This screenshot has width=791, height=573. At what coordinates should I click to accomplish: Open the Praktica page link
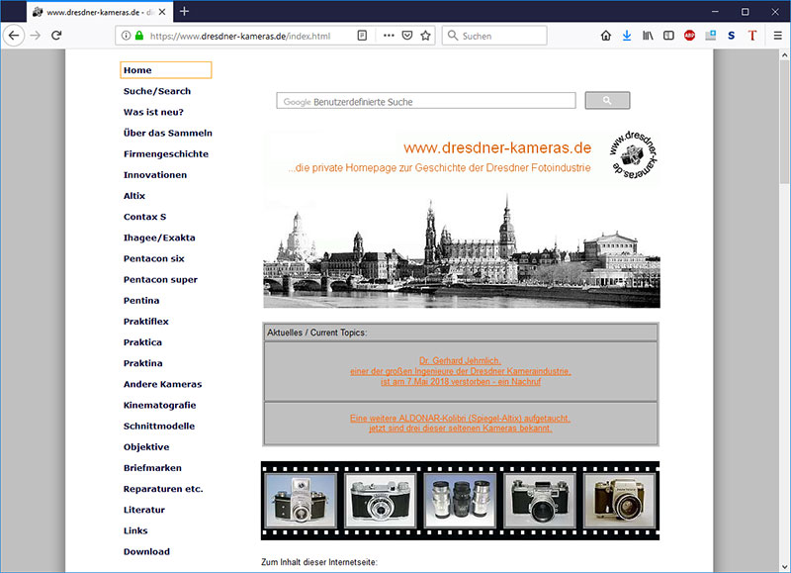pos(142,342)
